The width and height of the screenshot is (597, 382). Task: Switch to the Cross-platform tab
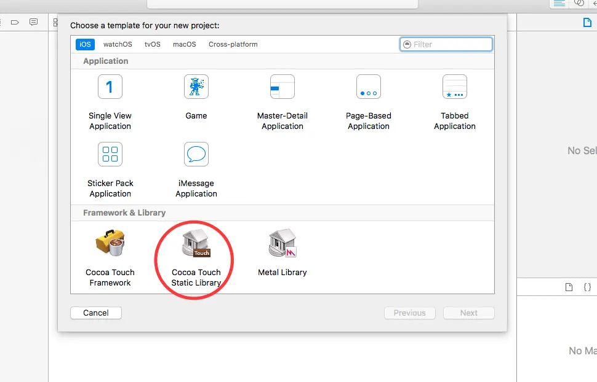[x=233, y=44]
